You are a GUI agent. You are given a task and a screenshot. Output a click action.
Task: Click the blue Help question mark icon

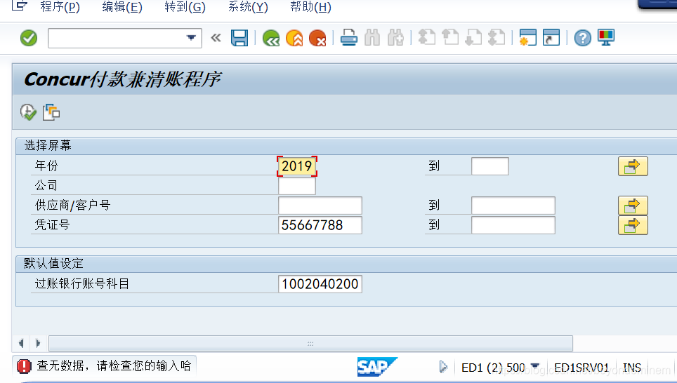tap(582, 38)
